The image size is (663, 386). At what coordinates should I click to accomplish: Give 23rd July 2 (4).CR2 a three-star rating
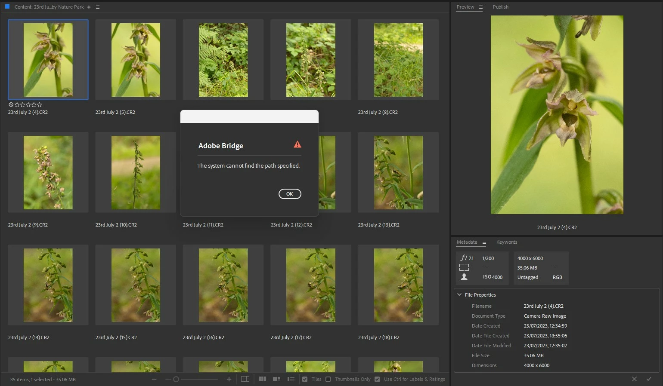point(28,104)
